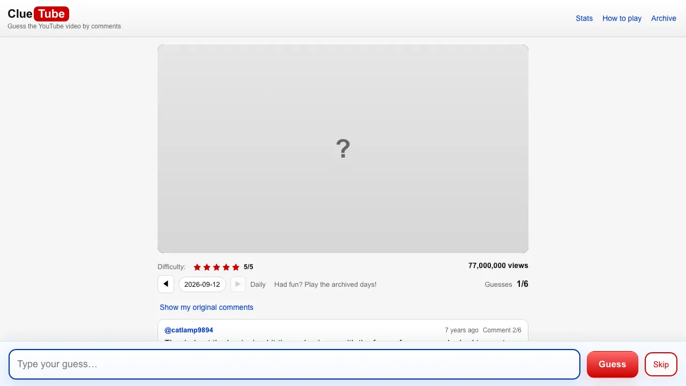Click 'Guess the YouTube video by comments' tagline
686x386 pixels.
64,26
